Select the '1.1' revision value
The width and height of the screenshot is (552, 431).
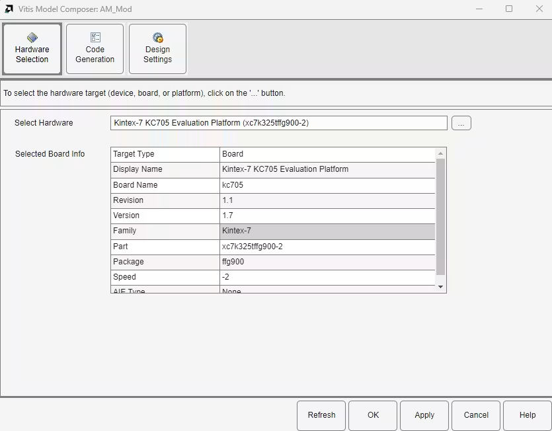(x=327, y=200)
